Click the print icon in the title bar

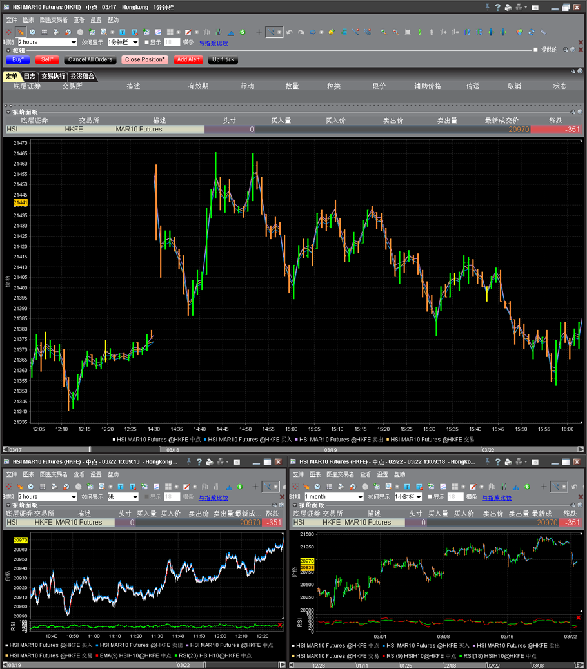pos(508,8)
